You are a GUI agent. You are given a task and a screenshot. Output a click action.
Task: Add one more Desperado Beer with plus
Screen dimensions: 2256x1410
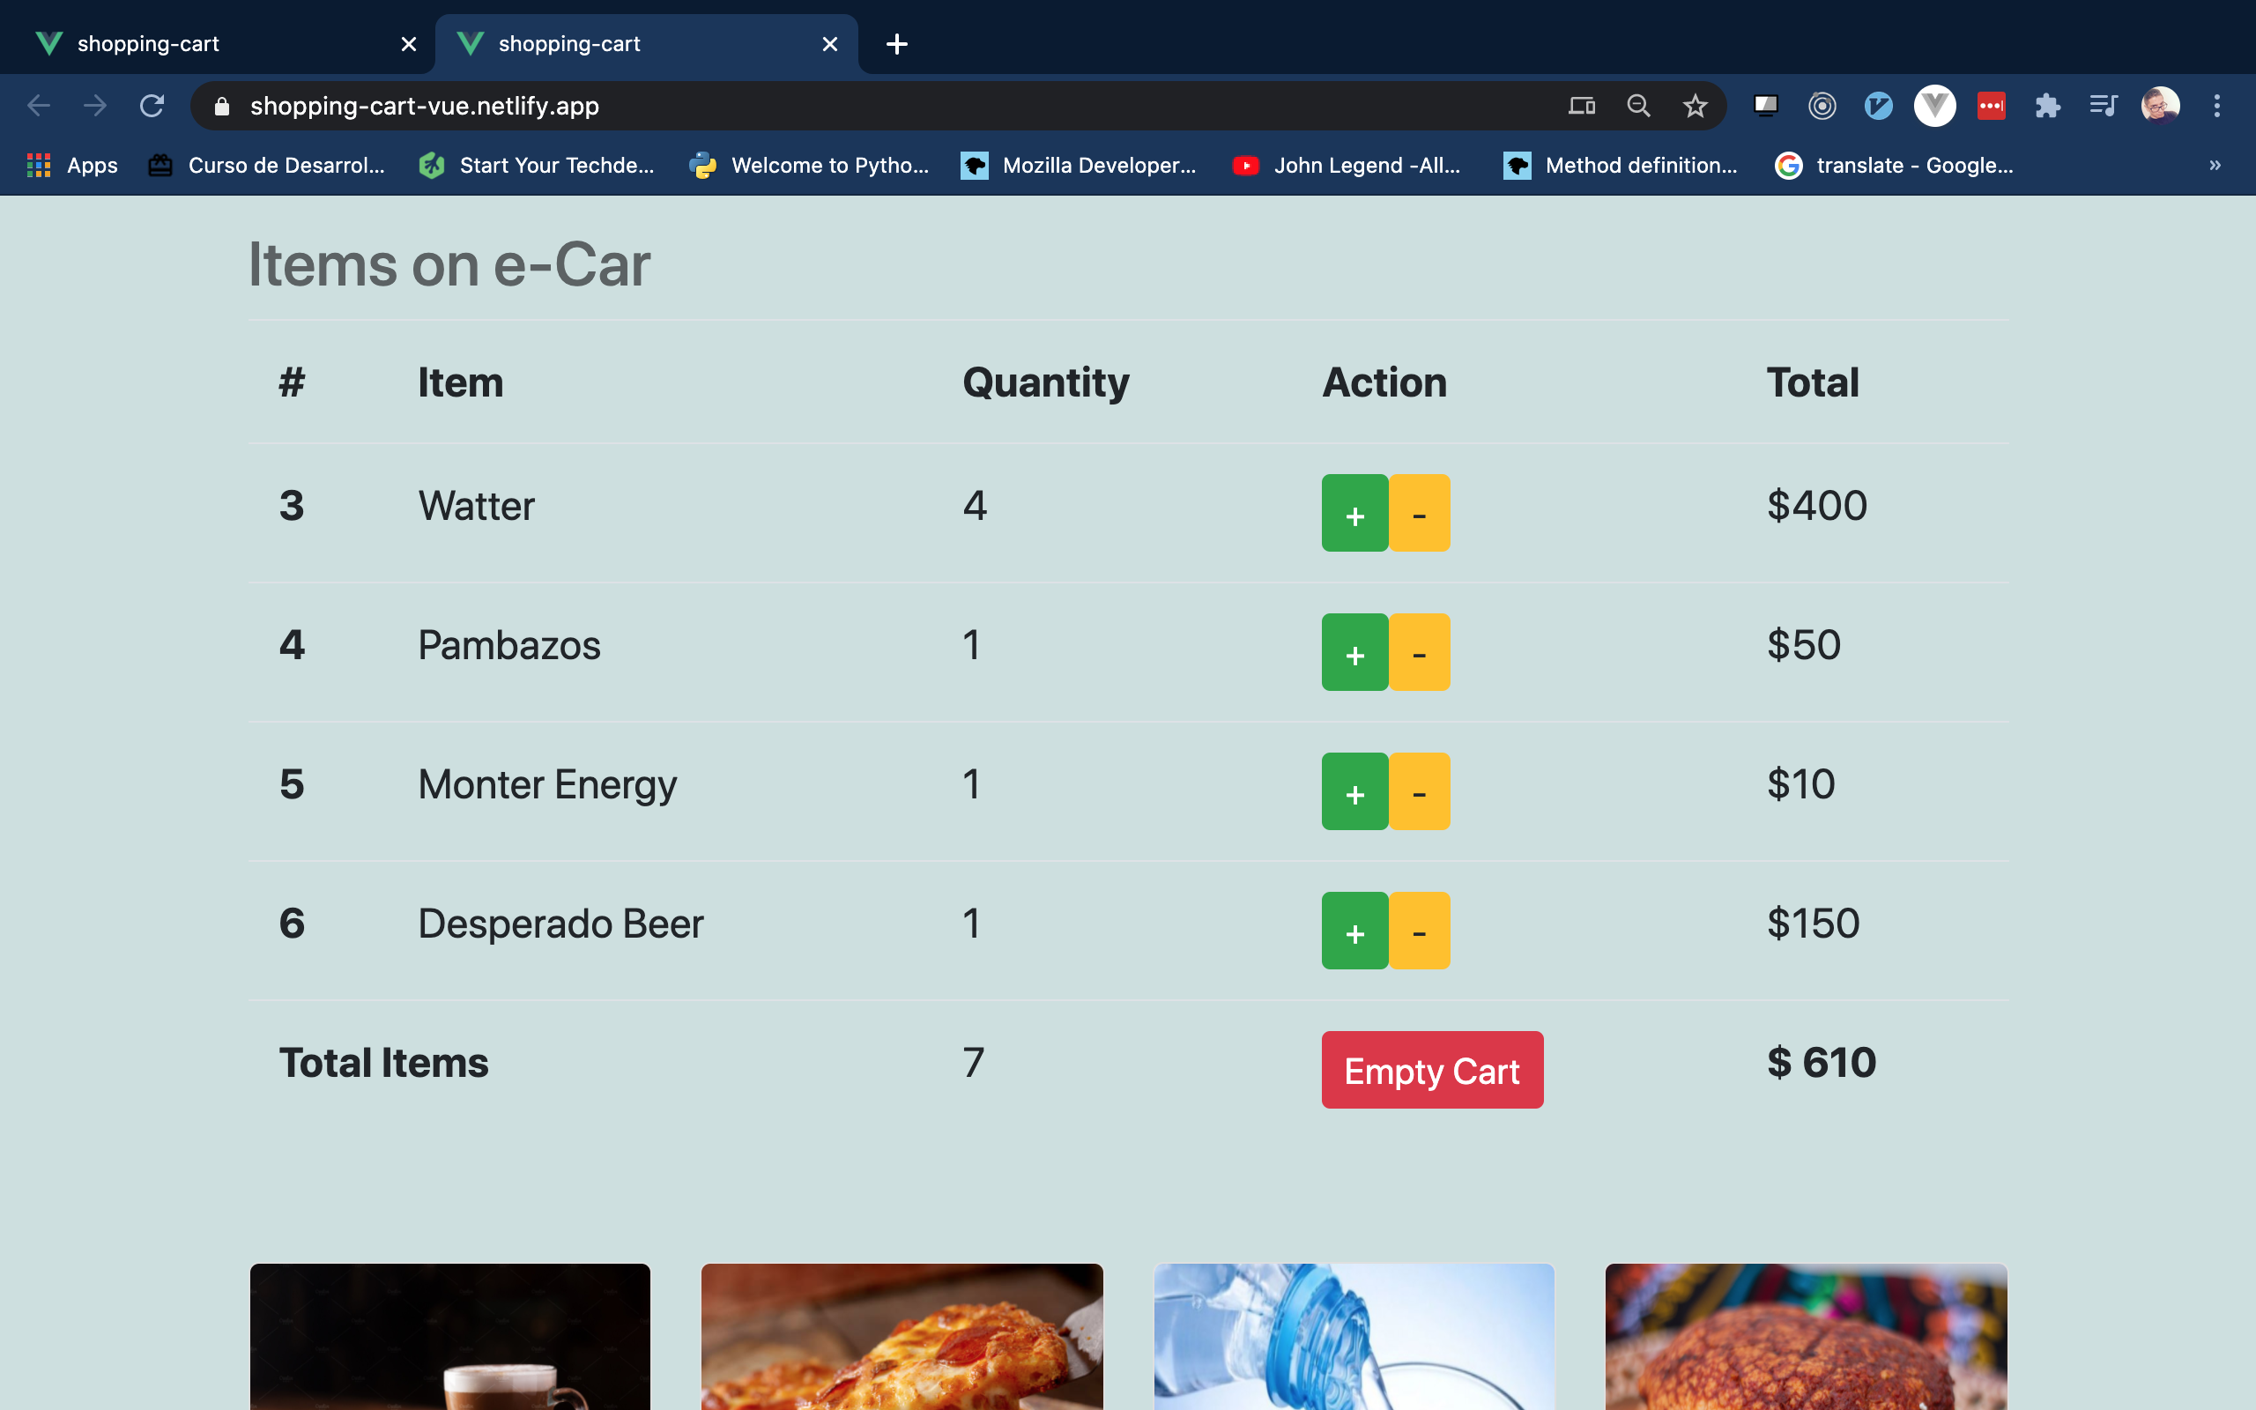coord(1355,931)
